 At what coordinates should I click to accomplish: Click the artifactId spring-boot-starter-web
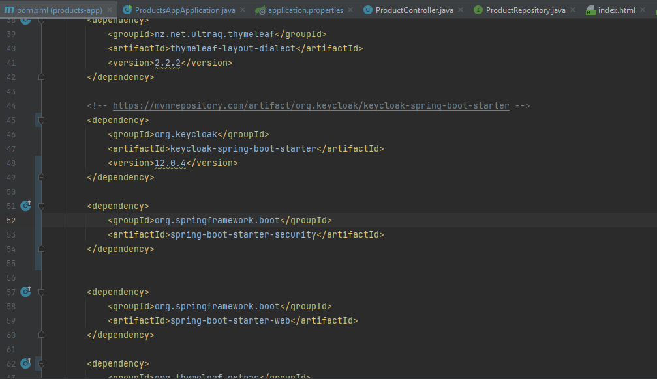pos(230,320)
